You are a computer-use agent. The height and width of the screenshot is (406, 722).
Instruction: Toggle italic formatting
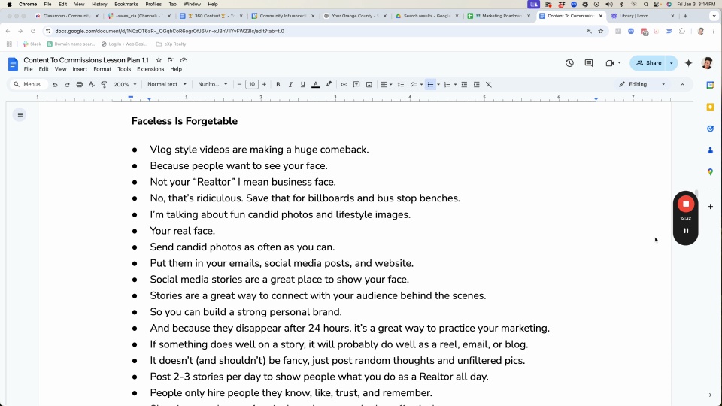pos(290,85)
